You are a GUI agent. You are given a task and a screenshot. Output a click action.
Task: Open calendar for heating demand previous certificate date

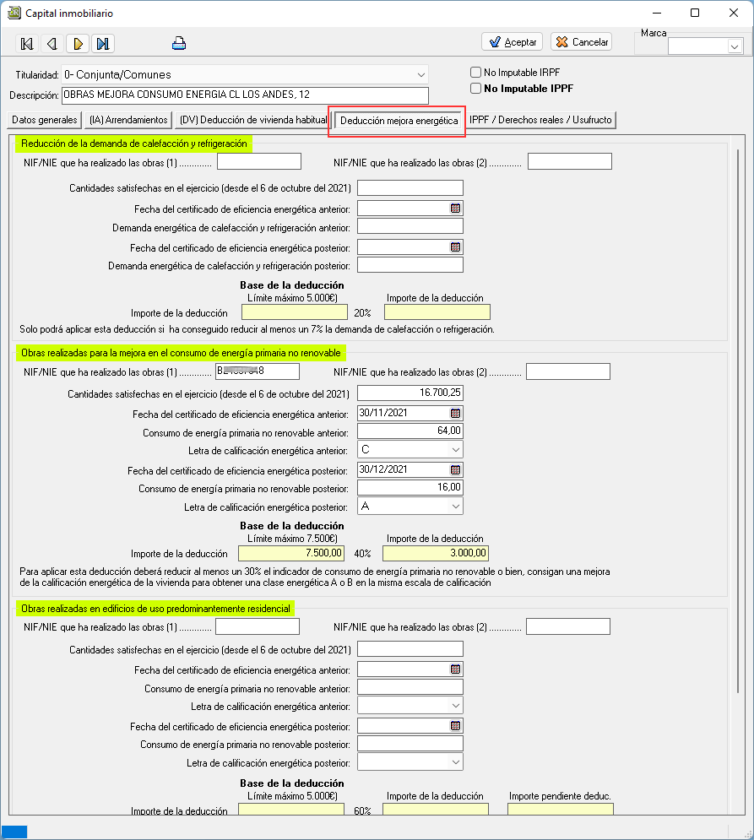point(455,209)
